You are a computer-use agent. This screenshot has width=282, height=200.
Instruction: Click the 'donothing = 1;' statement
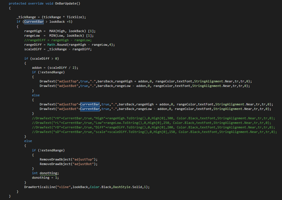click(45, 178)
